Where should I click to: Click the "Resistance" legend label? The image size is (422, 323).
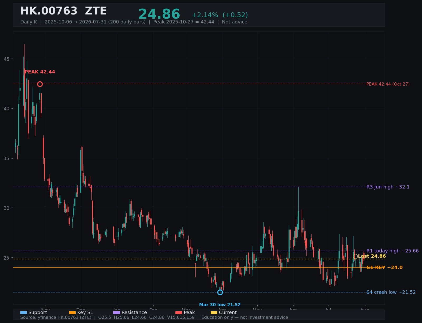[134, 312]
